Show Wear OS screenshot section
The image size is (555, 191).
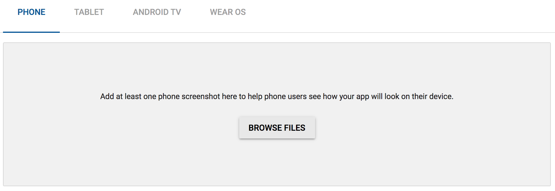point(228,12)
